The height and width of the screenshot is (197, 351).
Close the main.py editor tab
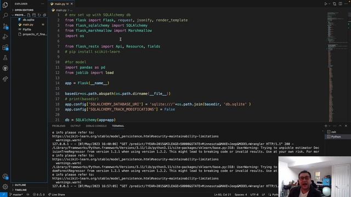coord(72,4)
